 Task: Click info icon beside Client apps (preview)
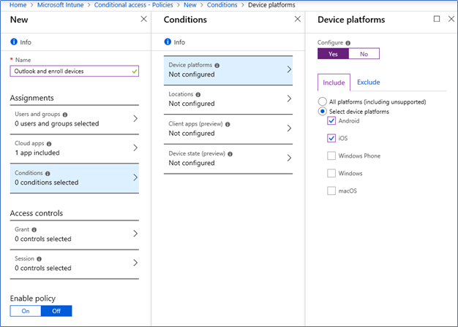pyautogui.click(x=228, y=124)
